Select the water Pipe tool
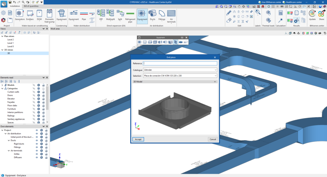327x177 pixels. [84, 15]
